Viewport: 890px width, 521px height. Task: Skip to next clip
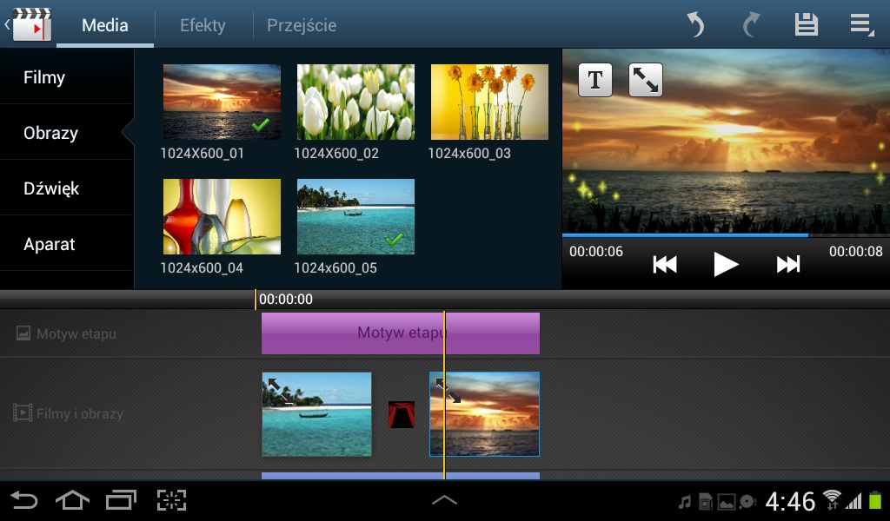[788, 264]
